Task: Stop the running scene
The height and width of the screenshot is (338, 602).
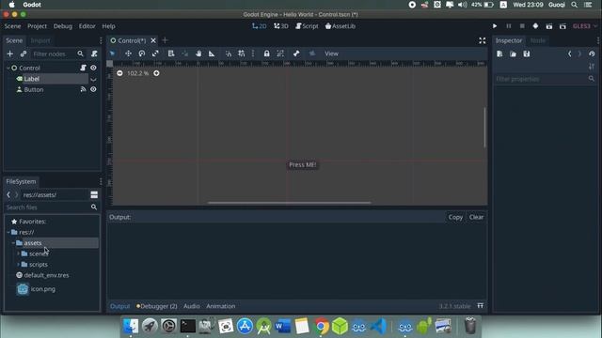Action: [522, 26]
